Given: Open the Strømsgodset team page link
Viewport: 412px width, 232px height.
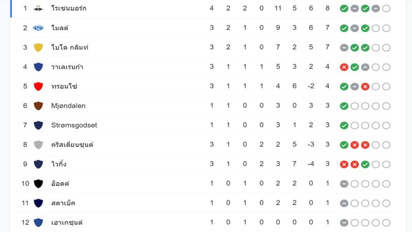Looking at the screenshot, I should pos(74,125).
